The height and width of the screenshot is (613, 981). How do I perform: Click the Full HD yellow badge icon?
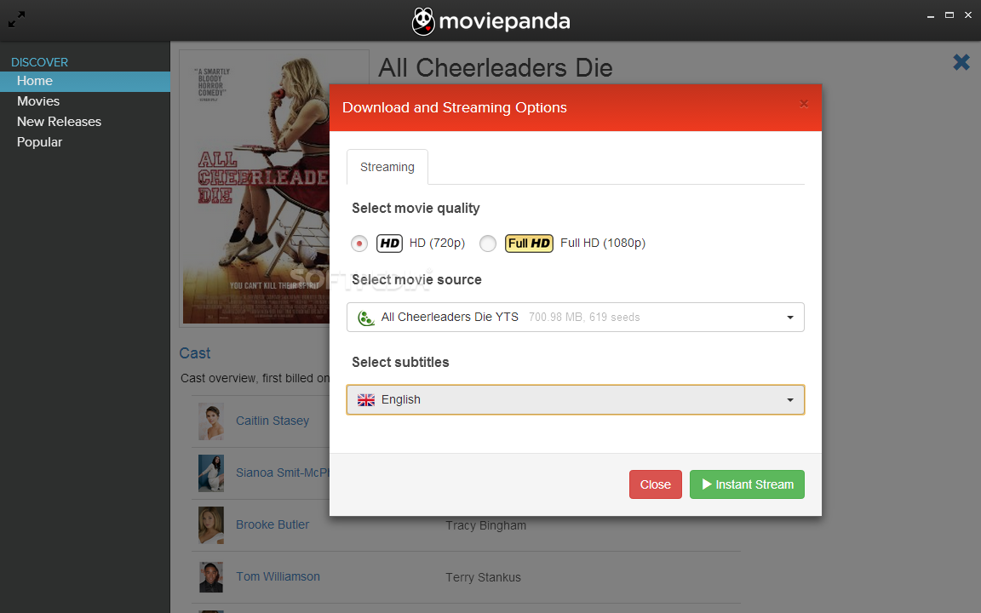click(529, 243)
